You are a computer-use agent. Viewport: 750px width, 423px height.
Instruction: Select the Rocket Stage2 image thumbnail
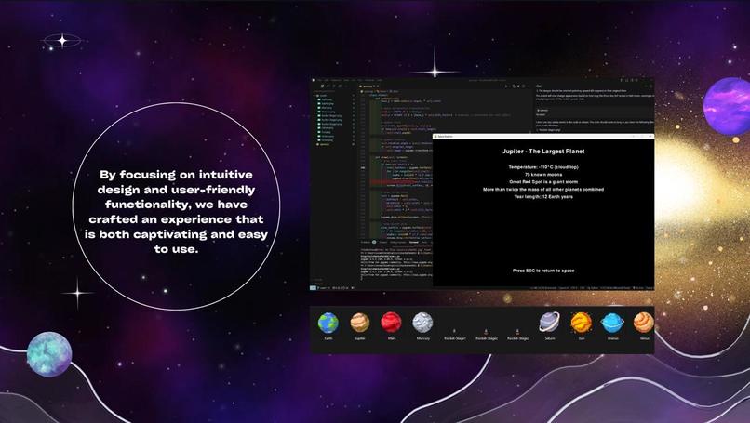click(486, 331)
